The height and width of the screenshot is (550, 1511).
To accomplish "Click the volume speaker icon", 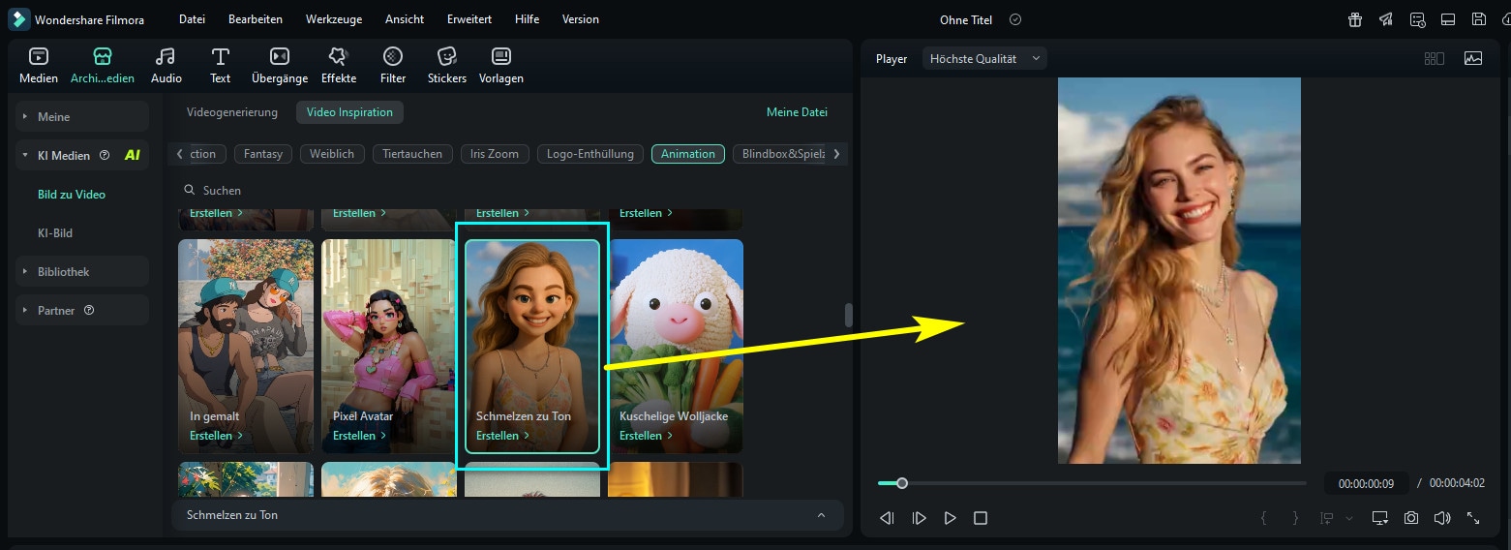I will click(x=1442, y=518).
